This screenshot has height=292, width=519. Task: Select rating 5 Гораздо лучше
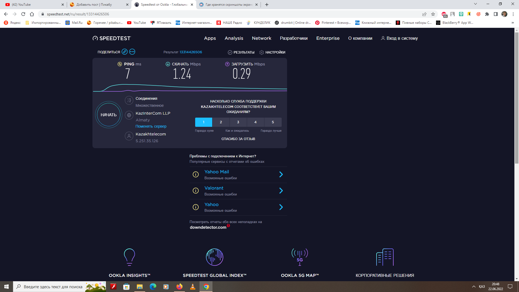[273, 122]
